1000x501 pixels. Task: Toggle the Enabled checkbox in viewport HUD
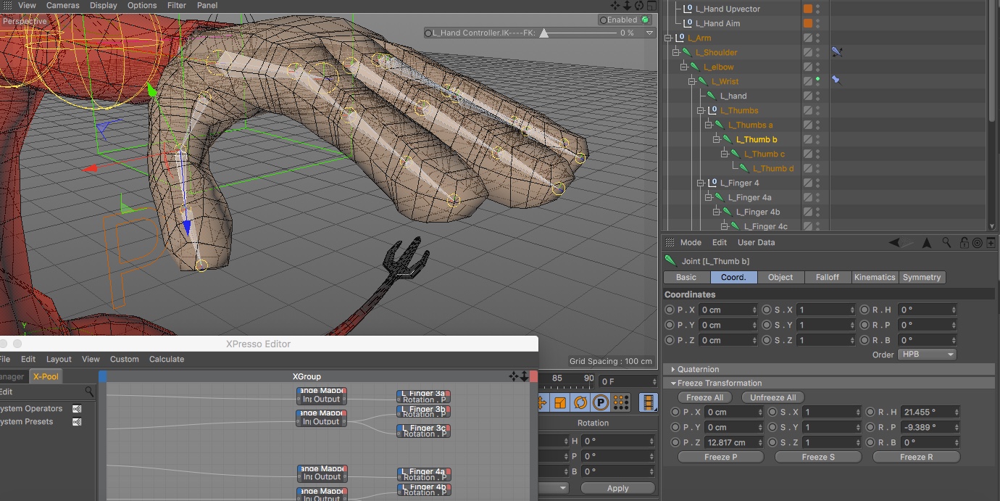pos(644,20)
